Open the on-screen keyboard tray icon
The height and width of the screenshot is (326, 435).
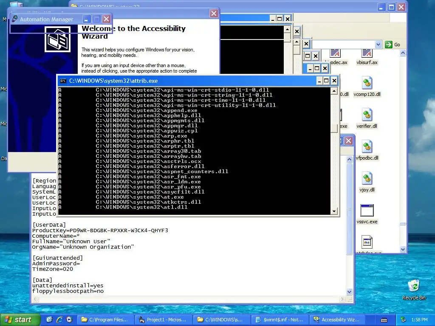(384, 320)
